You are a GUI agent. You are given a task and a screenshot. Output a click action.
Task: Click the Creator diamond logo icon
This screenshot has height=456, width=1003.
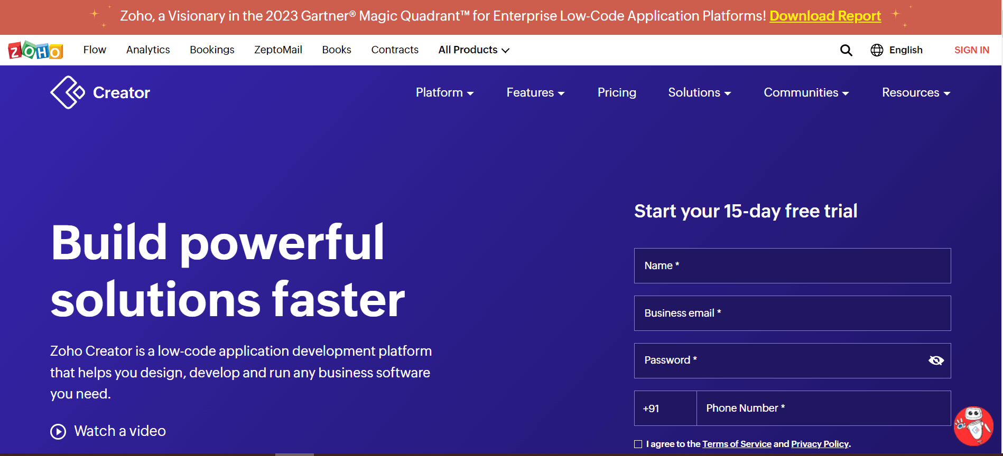click(67, 92)
